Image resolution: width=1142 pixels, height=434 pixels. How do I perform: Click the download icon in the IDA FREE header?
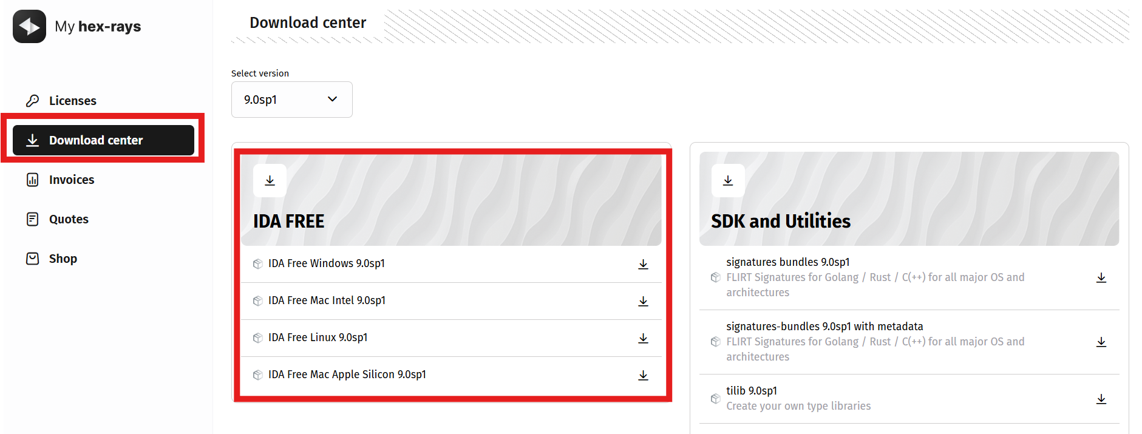click(x=270, y=181)
